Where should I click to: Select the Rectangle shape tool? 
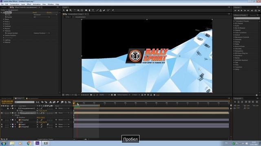(86, 10)
